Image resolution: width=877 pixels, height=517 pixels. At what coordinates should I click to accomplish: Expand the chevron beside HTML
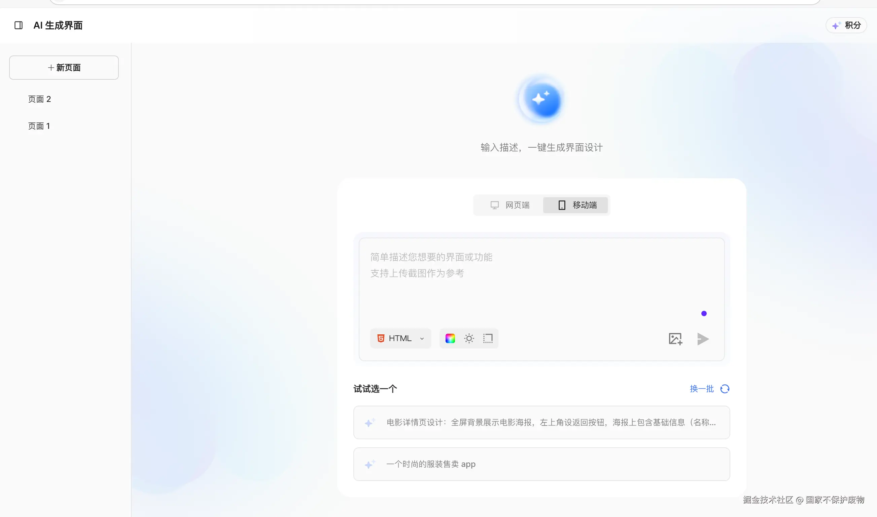422,339
